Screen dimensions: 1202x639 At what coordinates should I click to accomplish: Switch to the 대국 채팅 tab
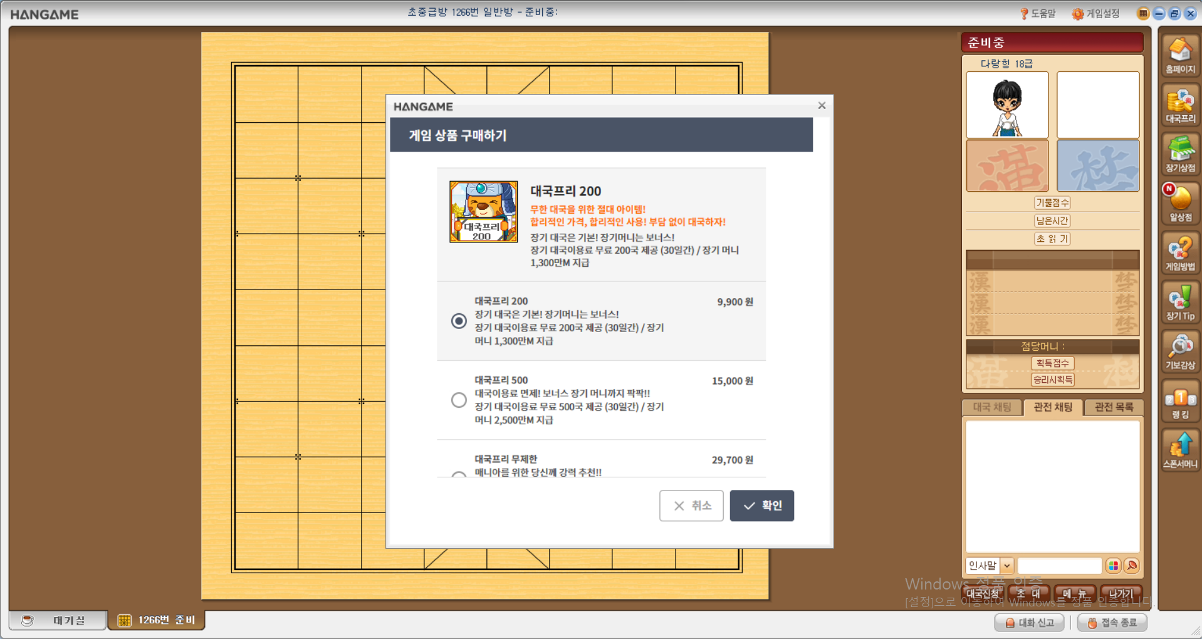(x=992, y=407)
